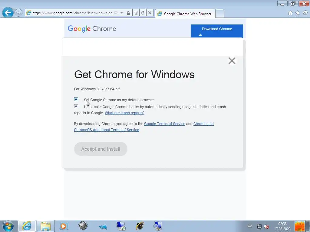Expand the address bar autocomplete dropdown arrow
The width and height of the screenshot is (310, 232).
(122, 13)
